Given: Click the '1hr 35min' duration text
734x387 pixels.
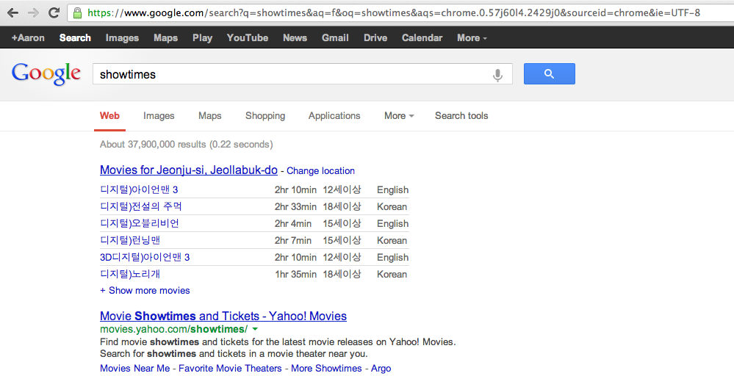Looking at the screenshot, I should pyautogui.click(x=295, y=274).
